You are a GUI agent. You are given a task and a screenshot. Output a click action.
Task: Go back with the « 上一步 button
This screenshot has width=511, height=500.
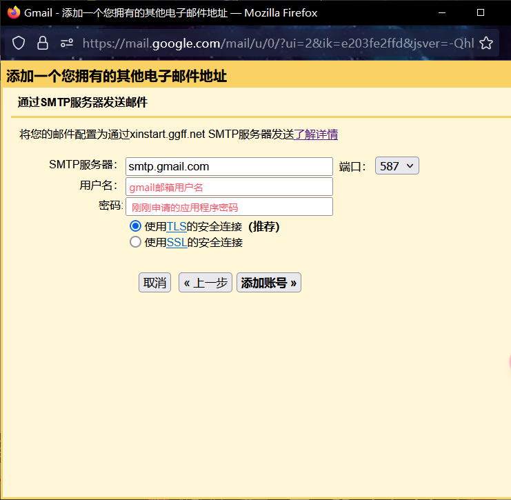pos(206,283)
